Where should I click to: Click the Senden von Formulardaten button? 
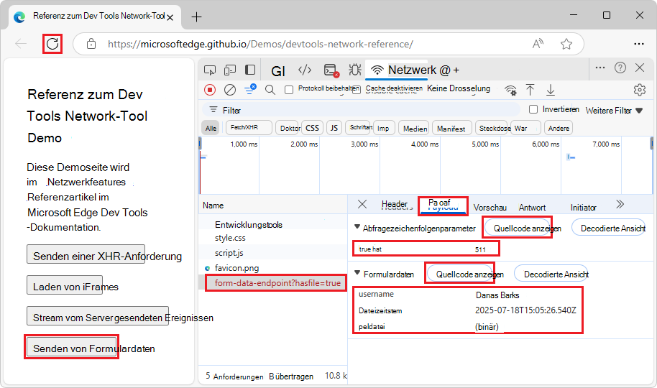(72, 348)
